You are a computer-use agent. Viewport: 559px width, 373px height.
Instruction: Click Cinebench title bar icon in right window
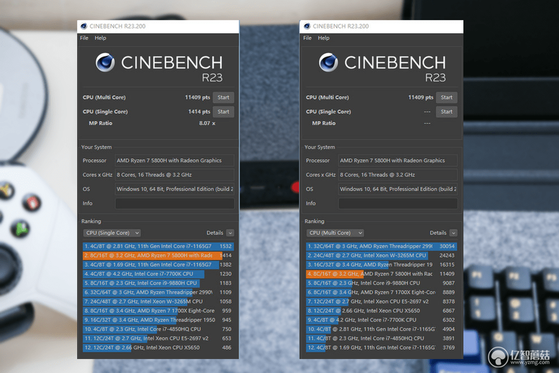click(307, 26)
